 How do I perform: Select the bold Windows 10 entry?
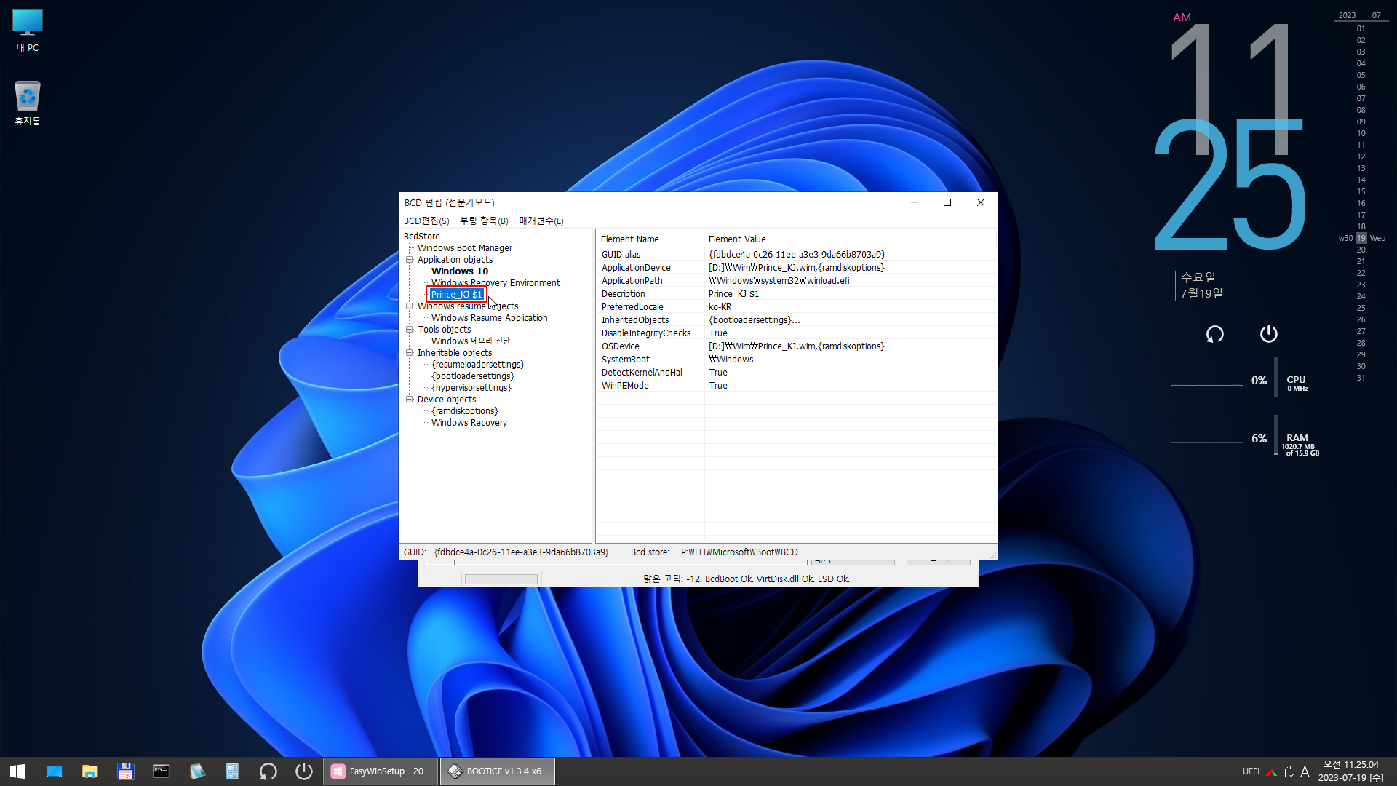(x=460, y=271)
